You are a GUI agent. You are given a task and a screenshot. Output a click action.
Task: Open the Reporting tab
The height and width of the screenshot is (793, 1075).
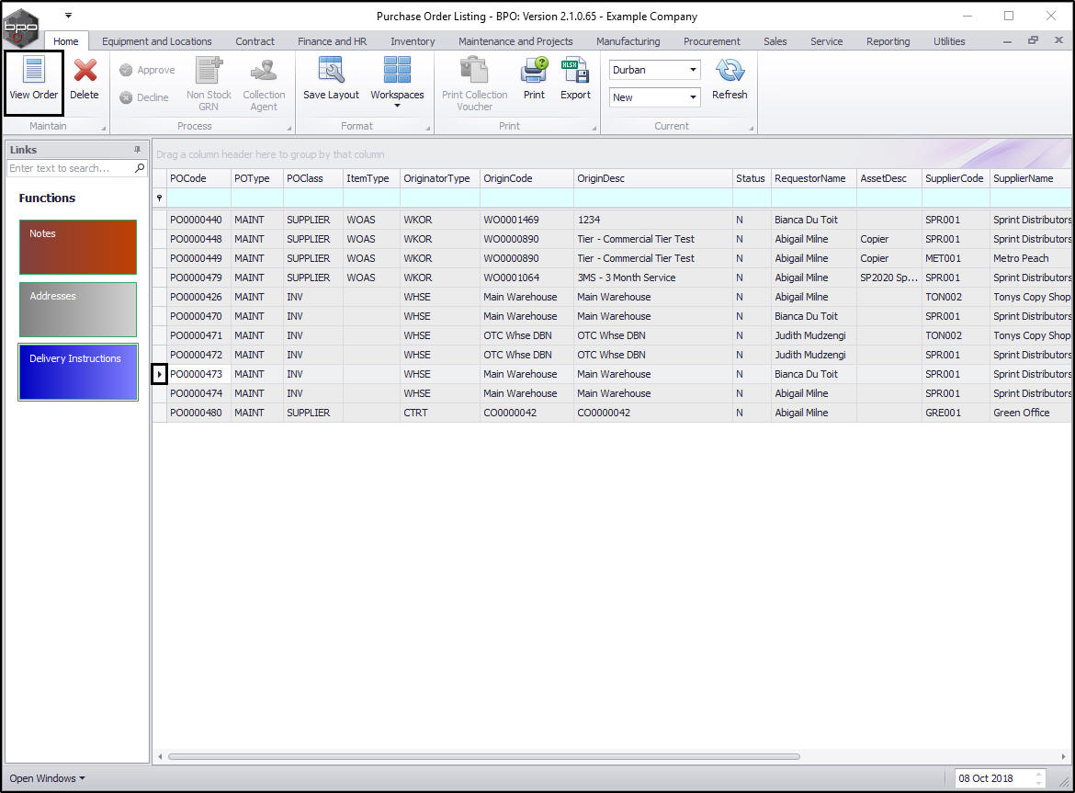click(888, 41)
